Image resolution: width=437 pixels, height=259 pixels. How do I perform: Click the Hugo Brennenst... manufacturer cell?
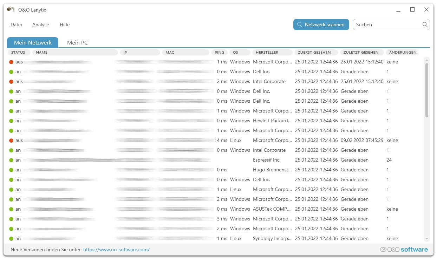(x=272, y=170)
